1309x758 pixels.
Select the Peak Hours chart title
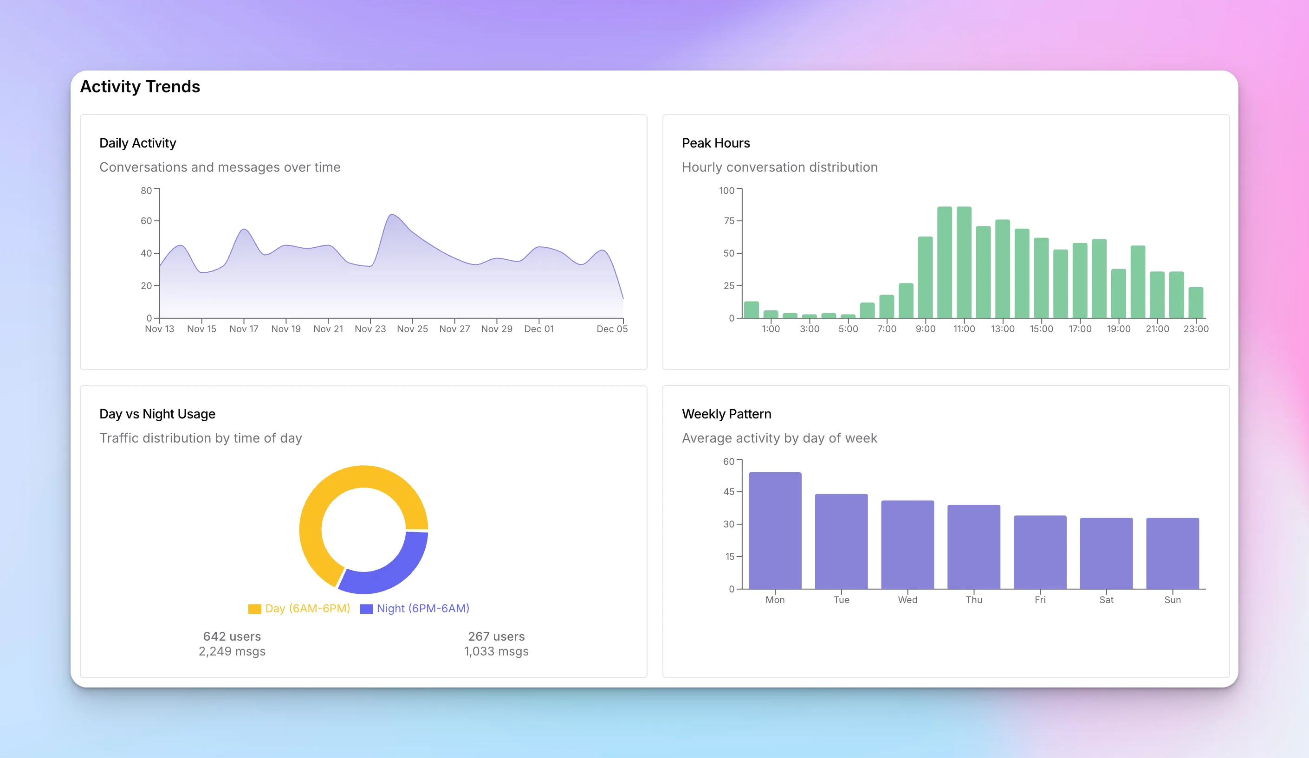coord(716,143)
